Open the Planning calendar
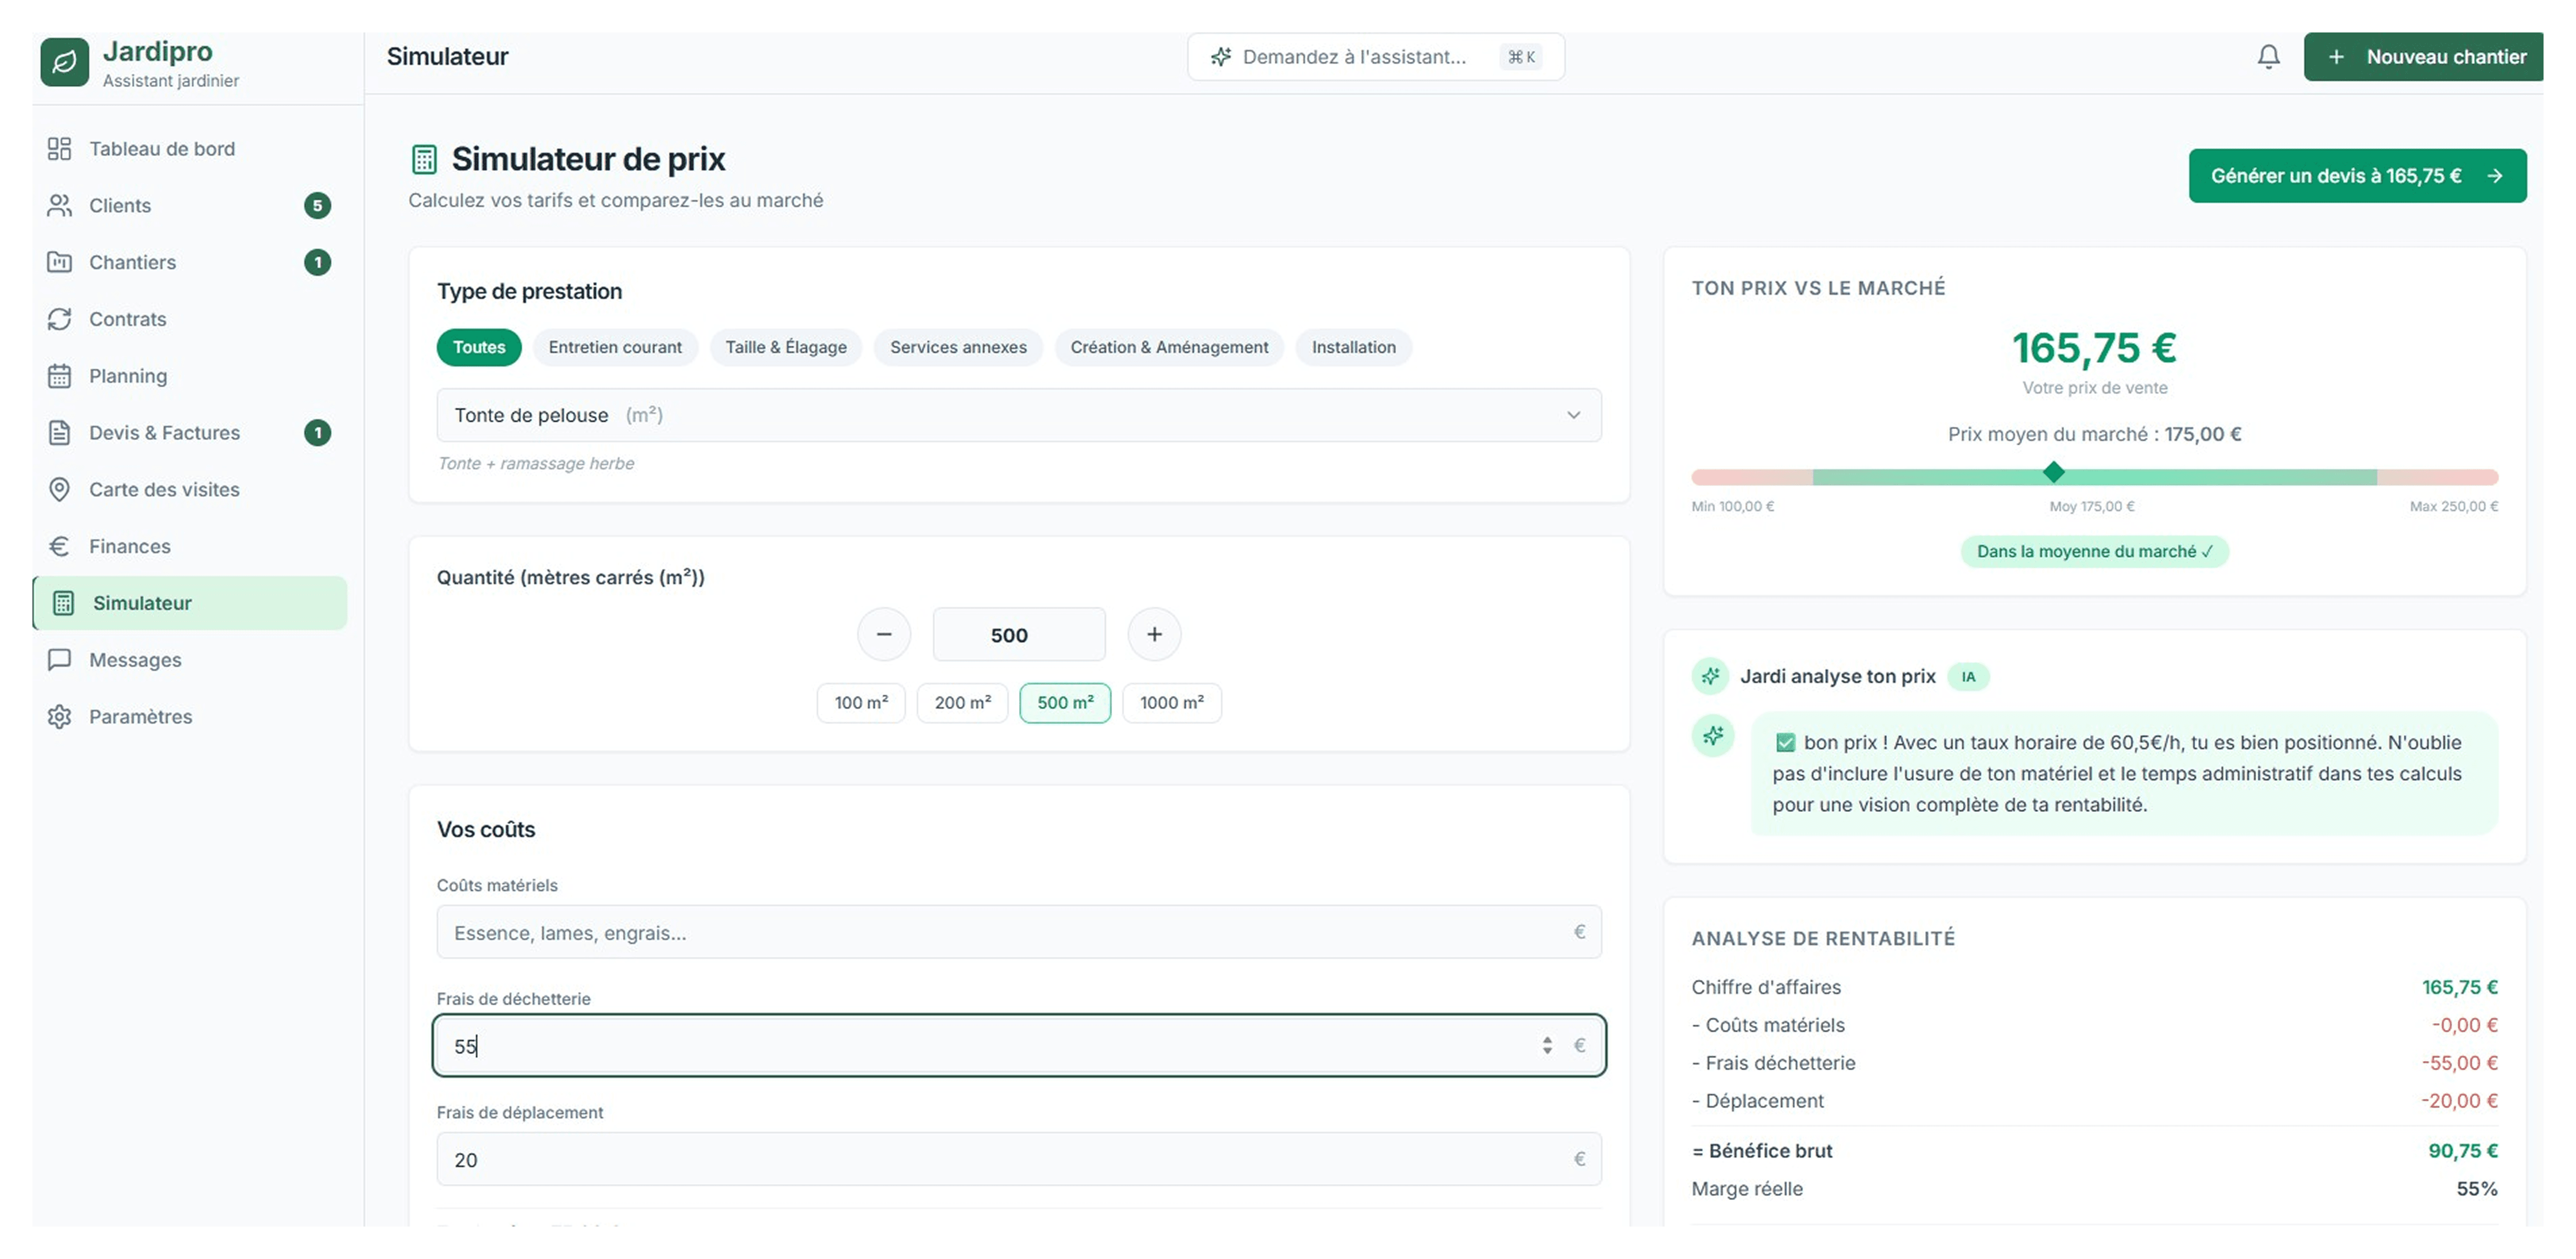Viewport: 2576px width, 1259px height. point(127,376)
